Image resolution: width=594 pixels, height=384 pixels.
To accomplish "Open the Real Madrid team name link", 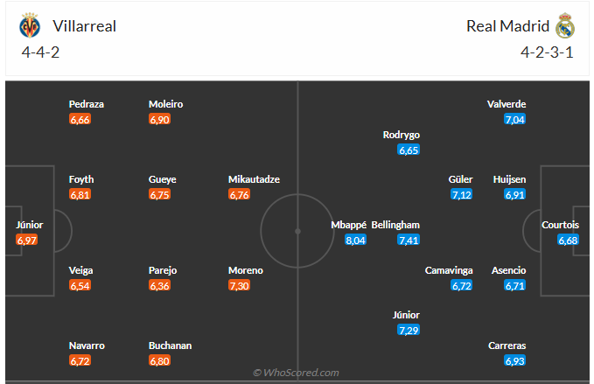I will (507, 26).
